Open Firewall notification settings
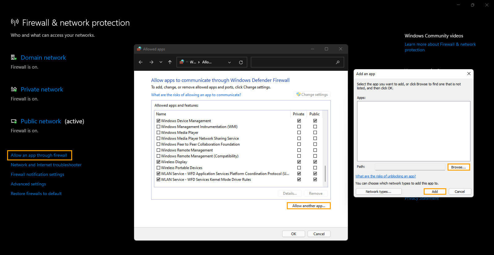The height and width of the screenshot is (255, 494). (37, 174)
